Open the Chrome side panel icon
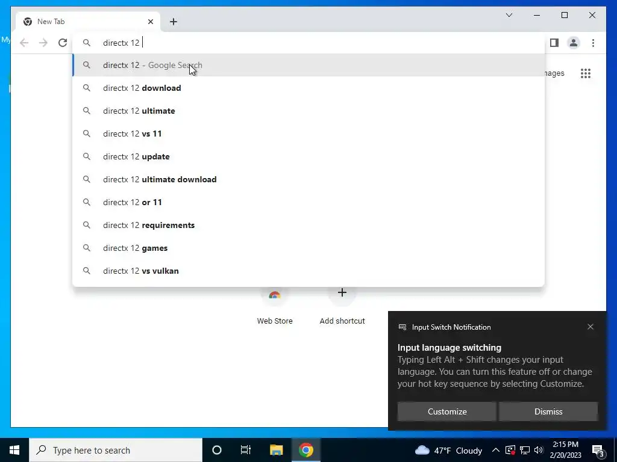Image resolution: width=617 pixels, height=462 pixels. (554, 43)
